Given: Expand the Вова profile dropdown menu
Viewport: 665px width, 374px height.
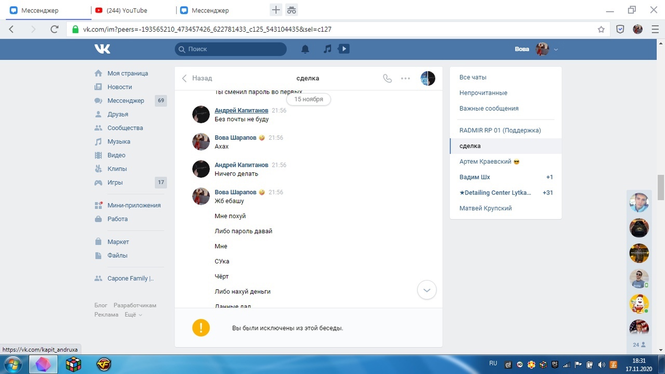Looking at the screenshot, I should coord(556,49).
